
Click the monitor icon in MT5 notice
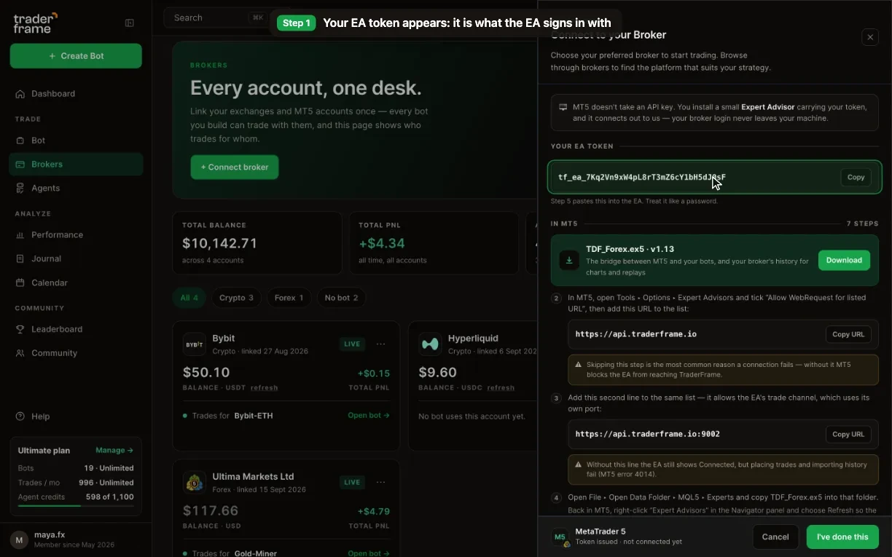tap(563, 107)
